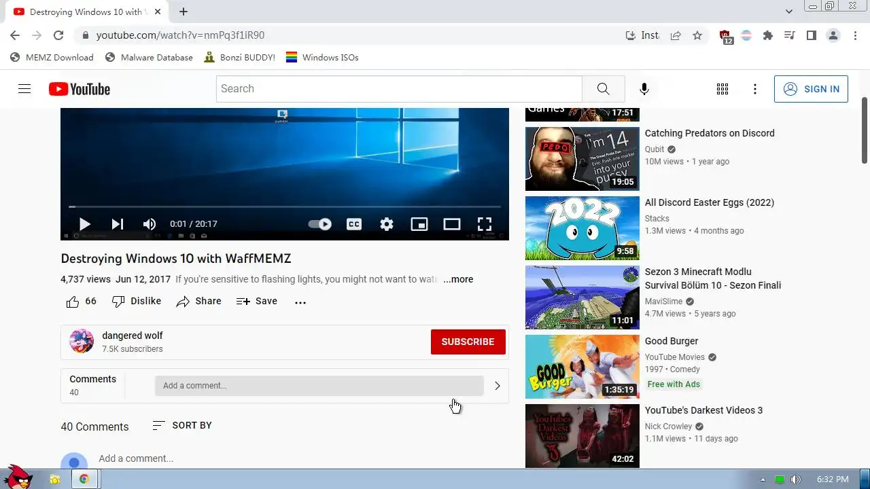Mute the video volume
Viewport: 870px width, 489px height.
(150, 224)
